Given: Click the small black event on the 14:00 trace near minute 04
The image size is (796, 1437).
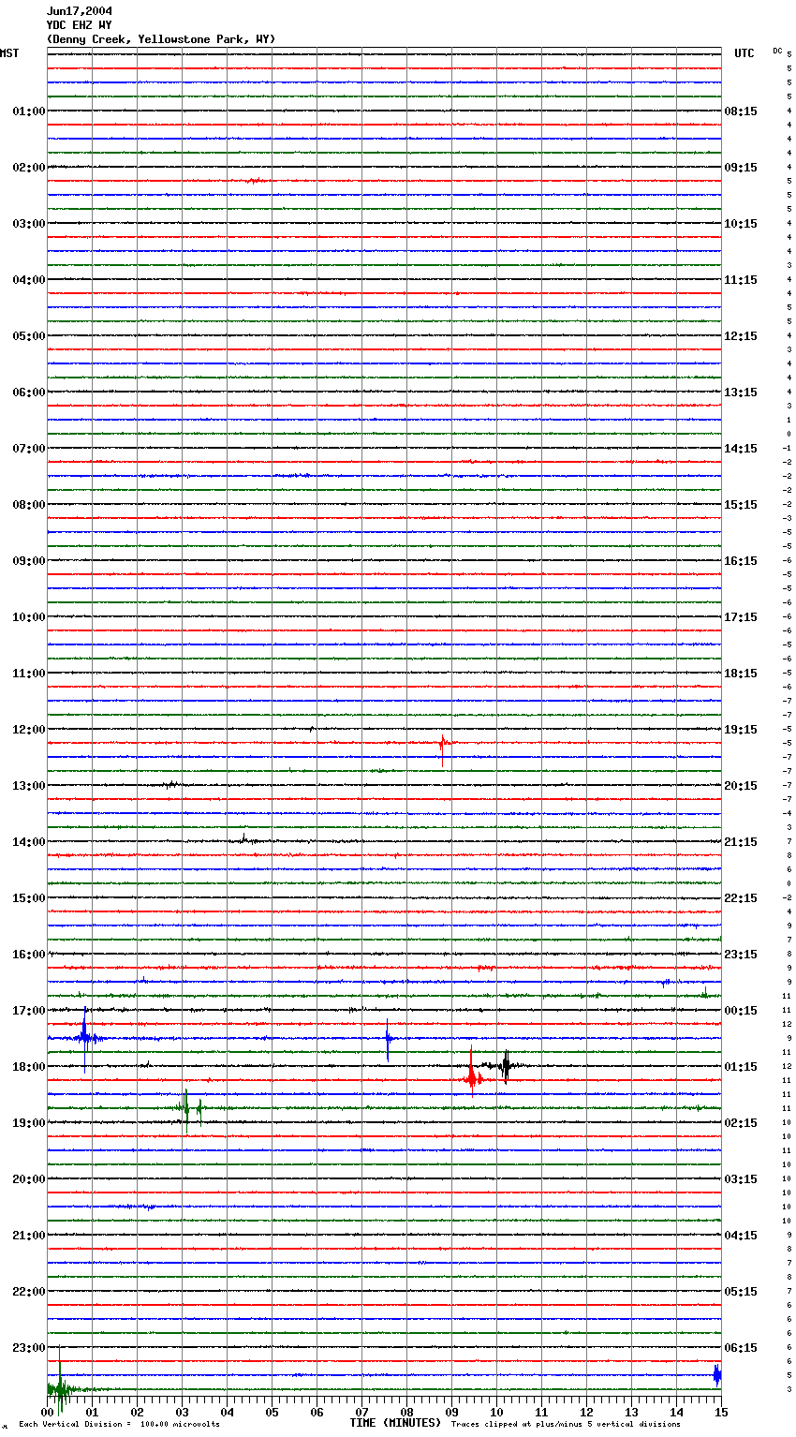Looking at the screenshot, I should coord(244,839).
